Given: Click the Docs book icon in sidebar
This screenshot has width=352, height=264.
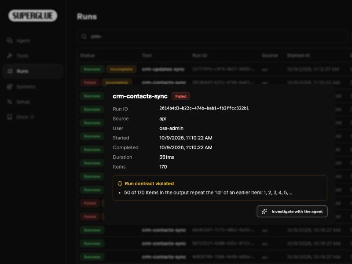Looking at the screenshot, I should coord(9,117).
